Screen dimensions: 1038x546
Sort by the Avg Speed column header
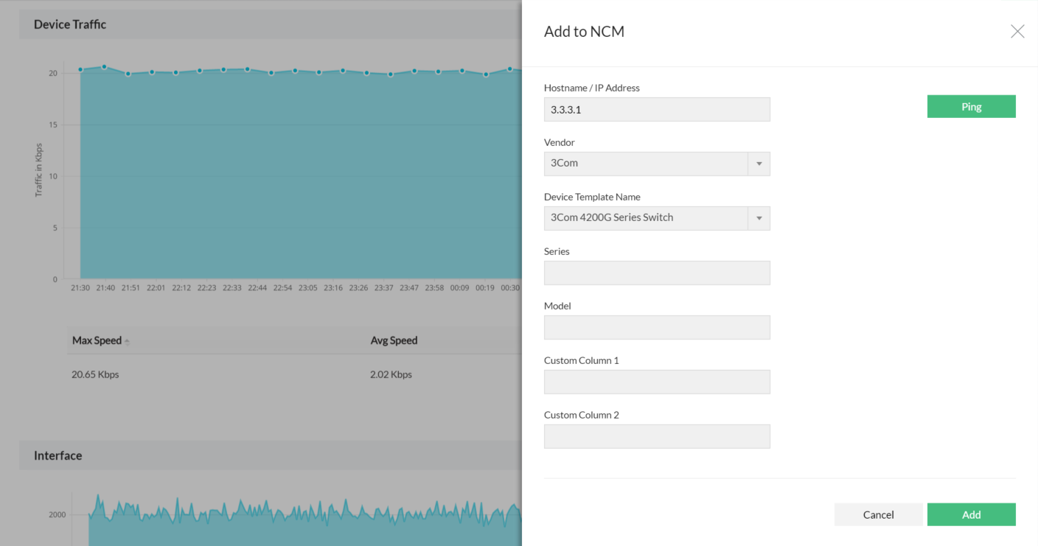click(394, 340)
